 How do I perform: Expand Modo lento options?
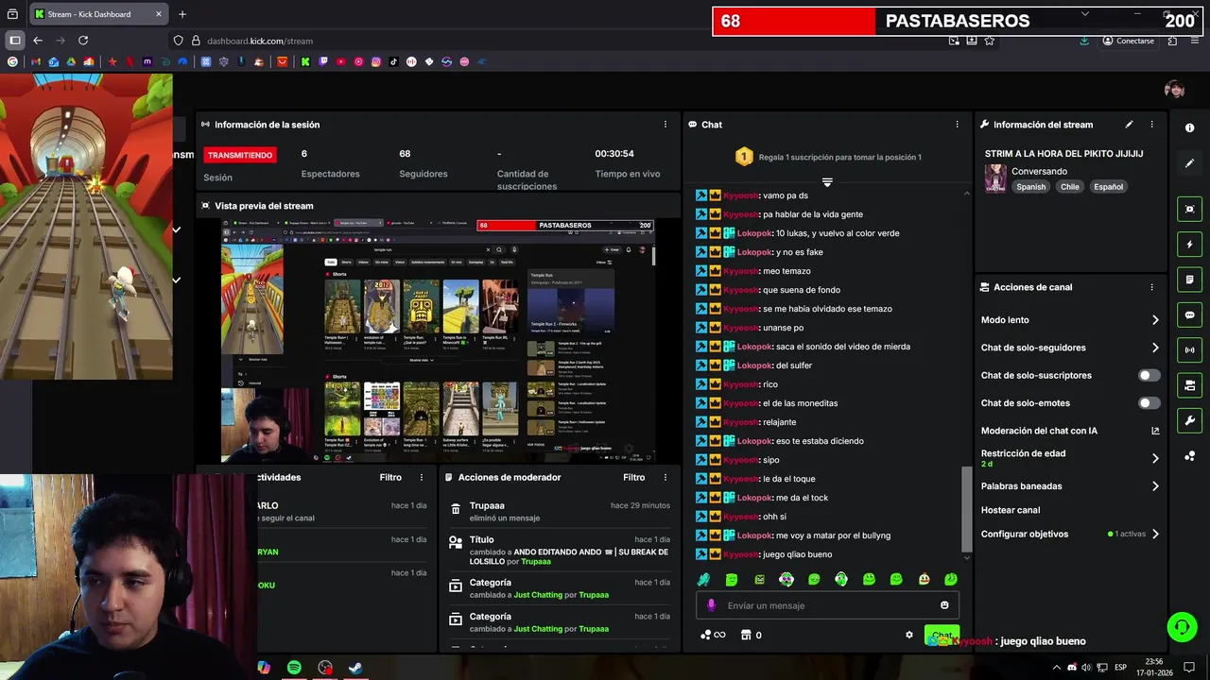1155,320
